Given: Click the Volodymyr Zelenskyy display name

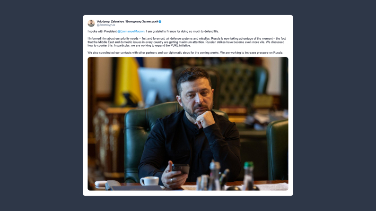Looking at the screenshot, I should coord(110,22).
